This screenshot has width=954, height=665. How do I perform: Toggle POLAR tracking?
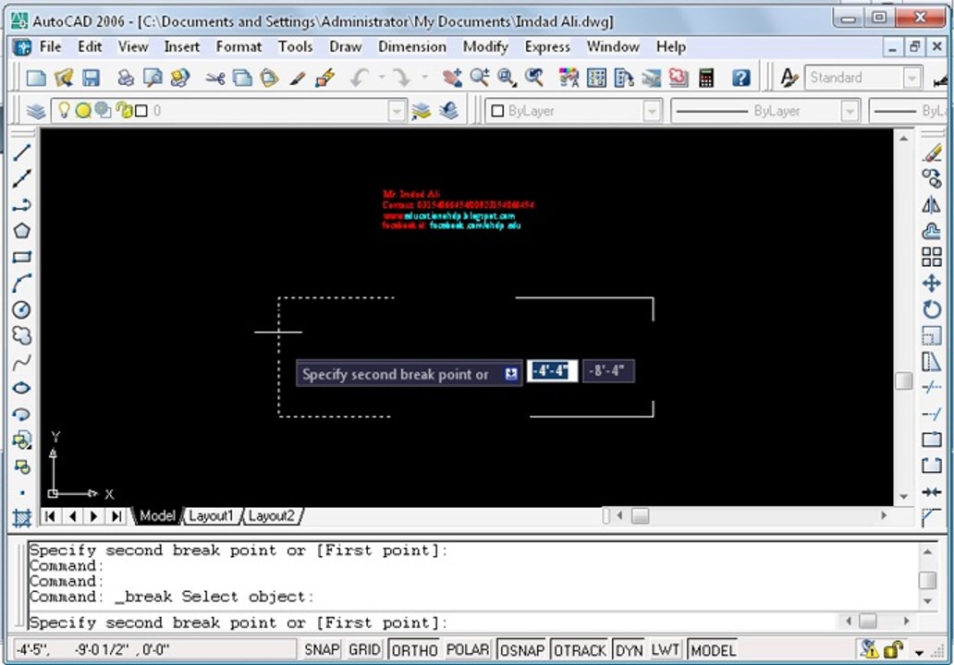(x=467, y=650)
